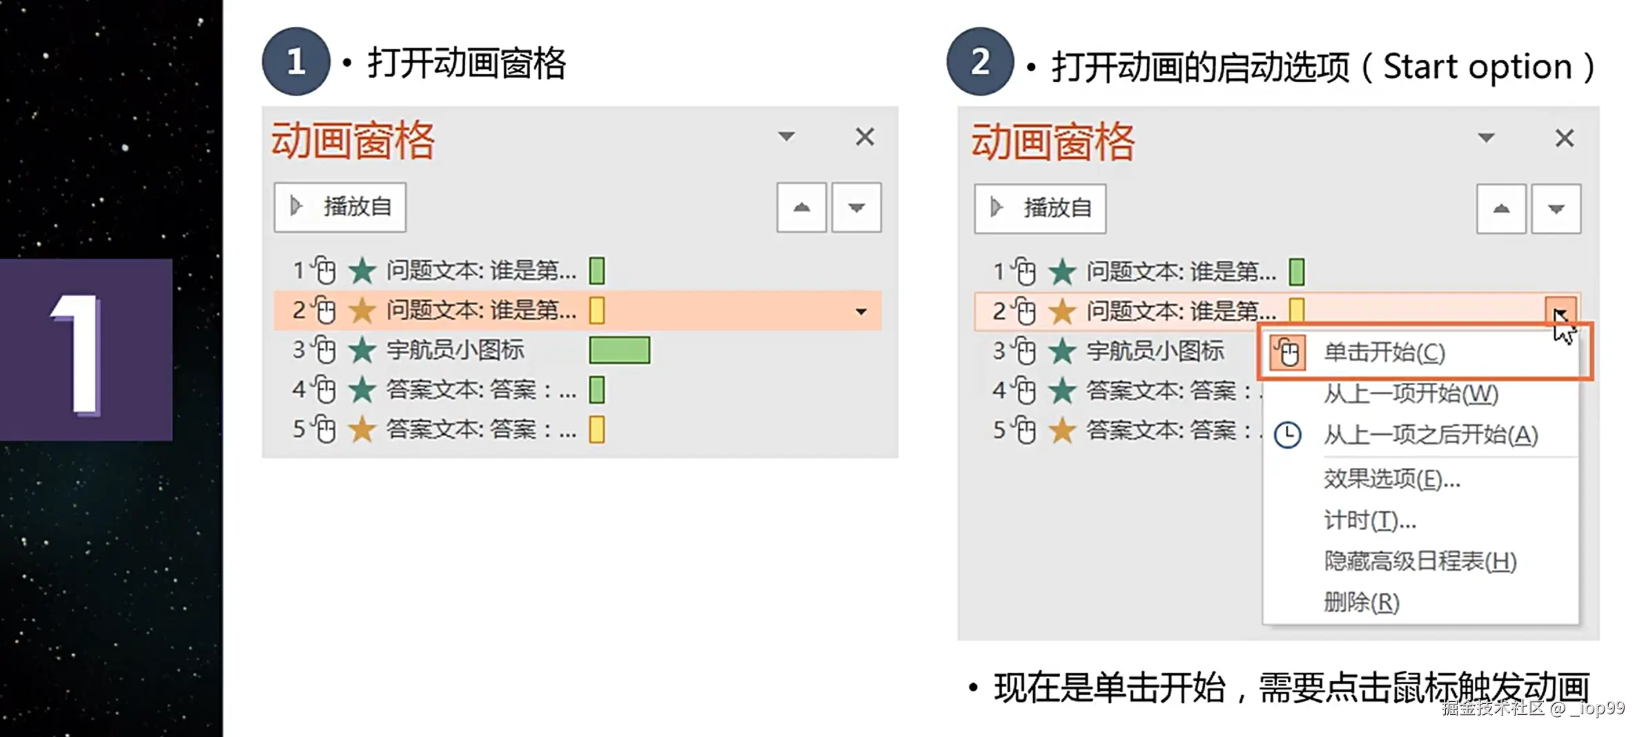Open 效果选项(E)... from the menu
1644x737 pixels.
pos(1391,479)
